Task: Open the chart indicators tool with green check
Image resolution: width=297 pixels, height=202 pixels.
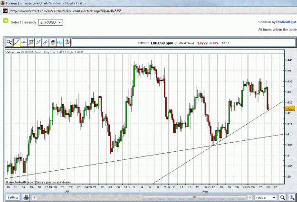Action: coord(31,42)
